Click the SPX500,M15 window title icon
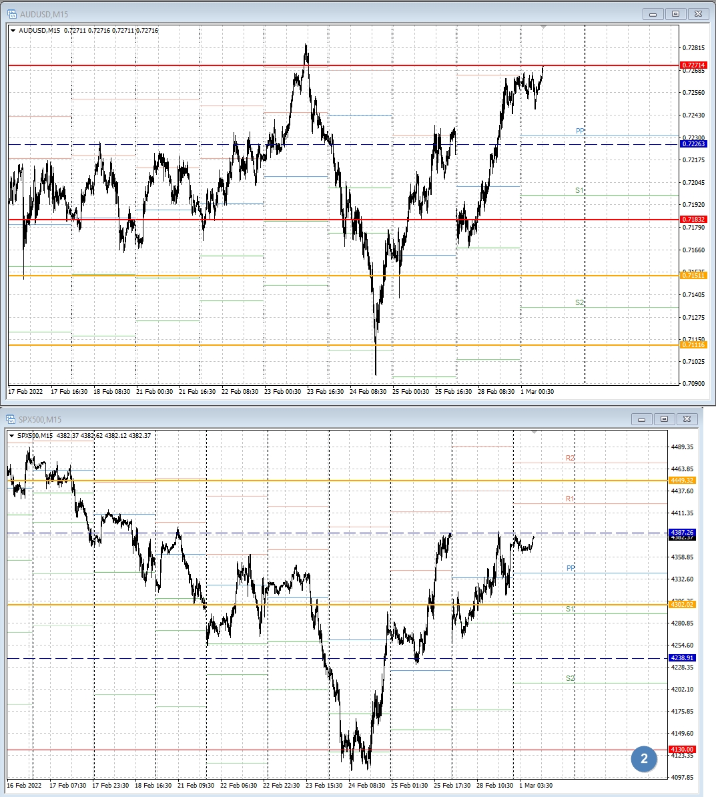Screen dimensions: 716x797 click(x=11, y=419)
